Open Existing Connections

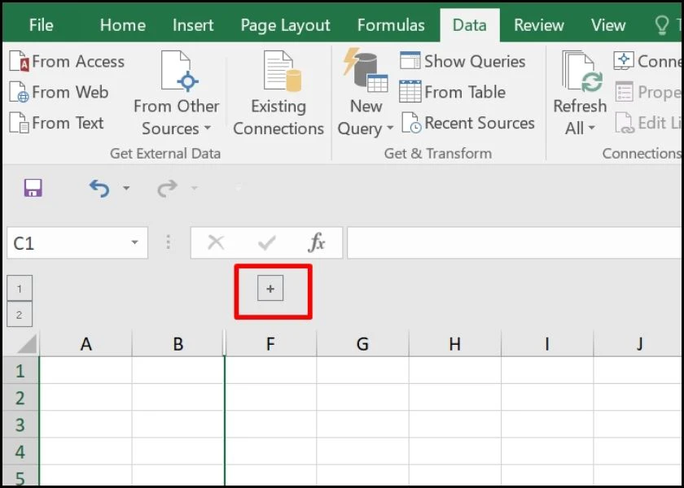(x=278, y=94)
